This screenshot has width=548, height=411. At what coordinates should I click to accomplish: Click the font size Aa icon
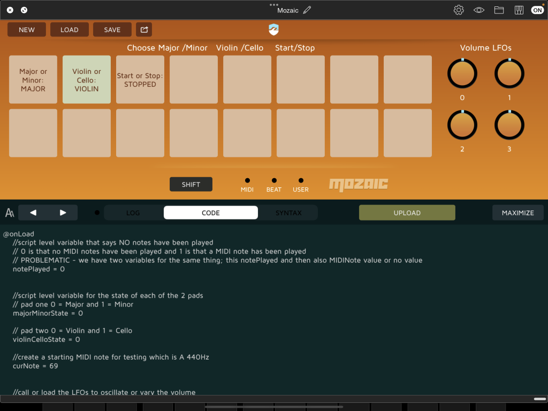point(10,212)
